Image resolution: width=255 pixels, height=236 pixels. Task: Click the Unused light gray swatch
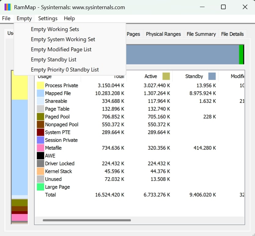click(40, 179)
